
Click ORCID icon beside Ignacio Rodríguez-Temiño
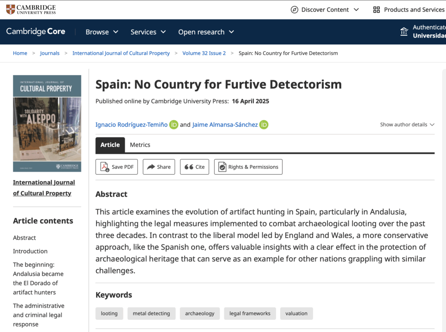click(x=174, y=125)
